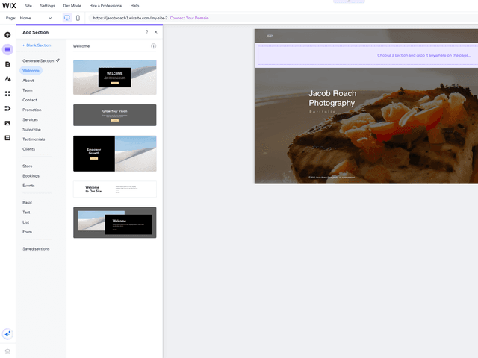The height and width of the screenshot is (358, 478).
Task: Open the Media image icon in sidebar
Action: click(7, 123)
